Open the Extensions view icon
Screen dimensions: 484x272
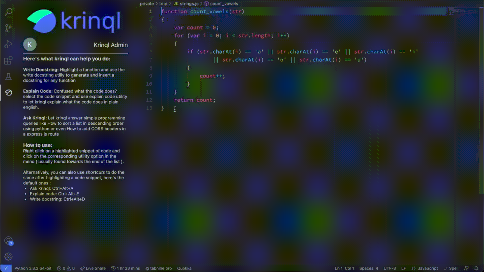[8, 60]
